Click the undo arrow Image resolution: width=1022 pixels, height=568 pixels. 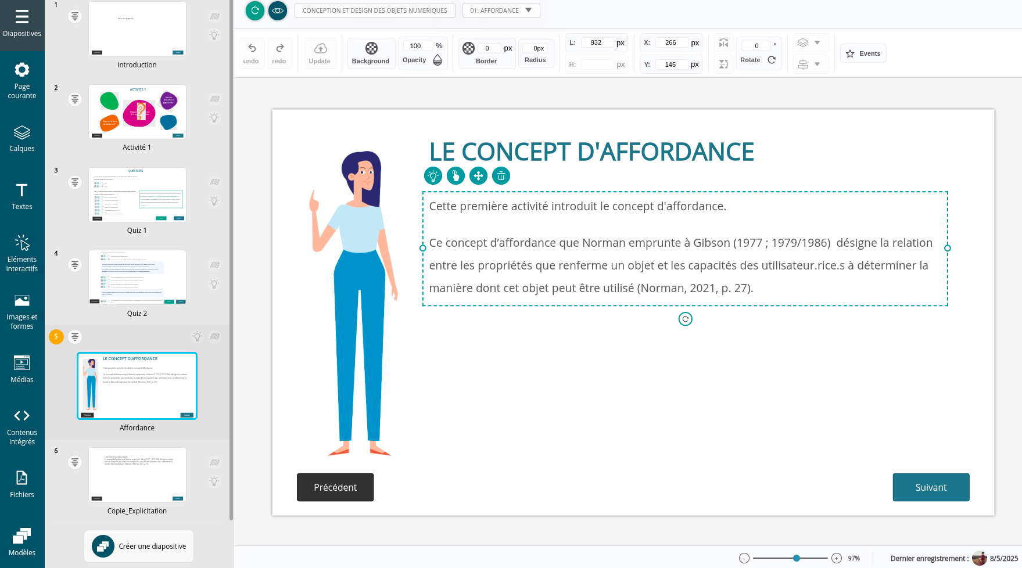pos(252,48)
